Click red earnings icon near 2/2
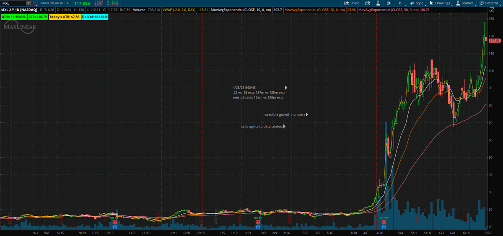503x236 pixels. tap(258, 222)
